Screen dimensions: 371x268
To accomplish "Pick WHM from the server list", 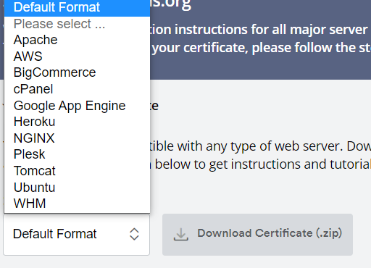I will (x=77, y=204).
